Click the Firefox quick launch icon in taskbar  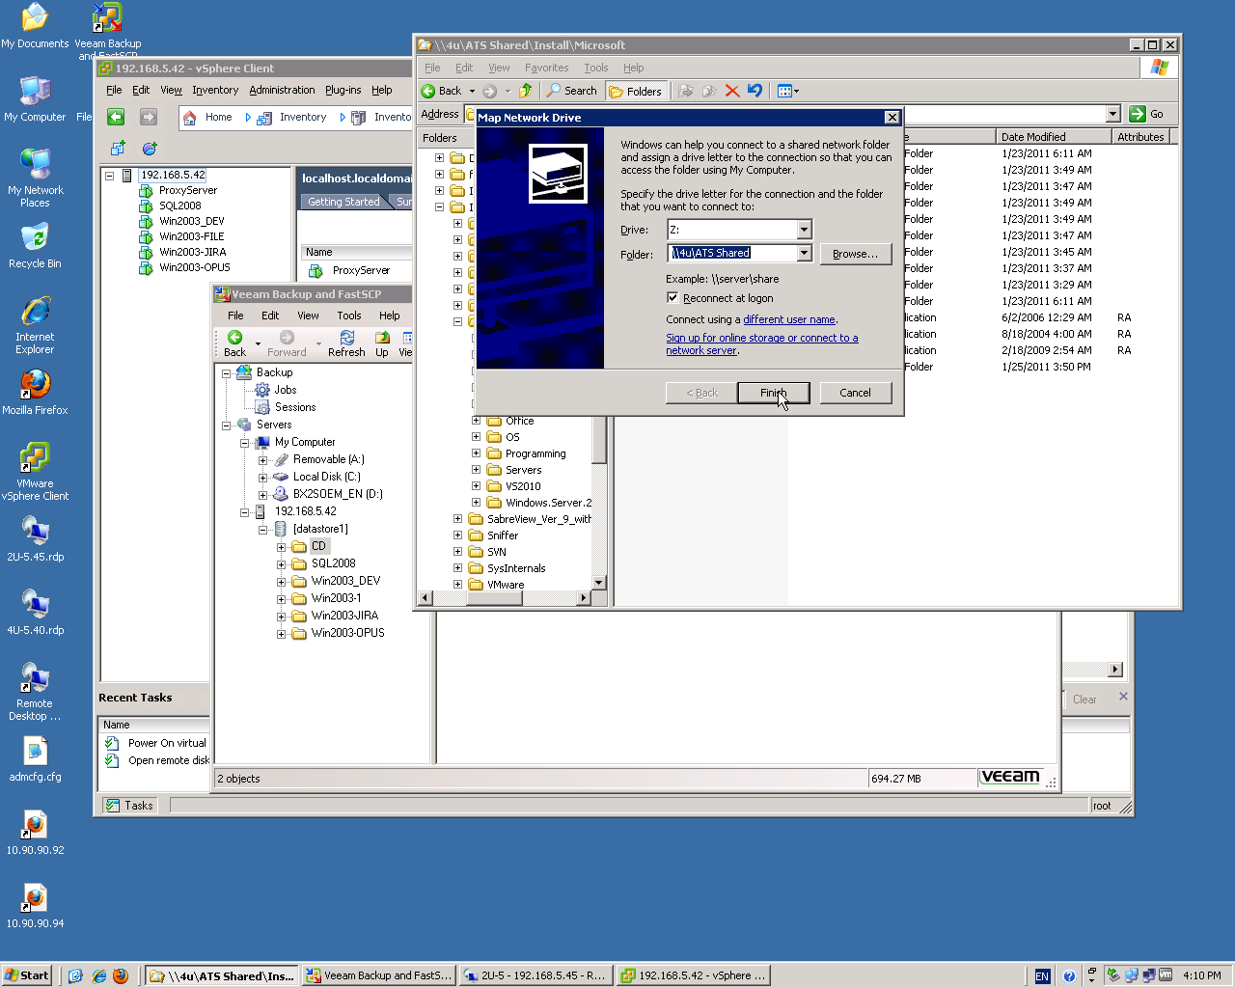coord(121,975)
